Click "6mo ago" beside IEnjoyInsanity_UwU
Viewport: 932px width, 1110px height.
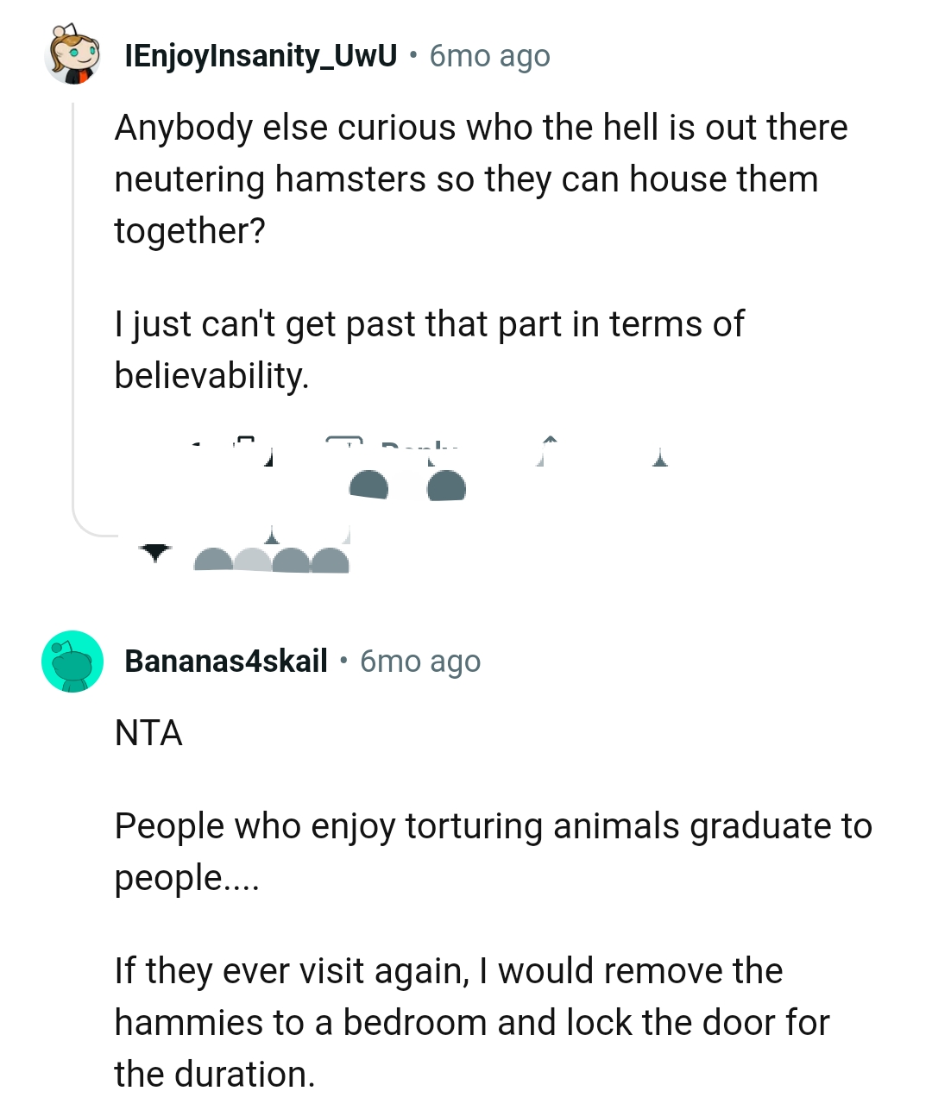489,56
